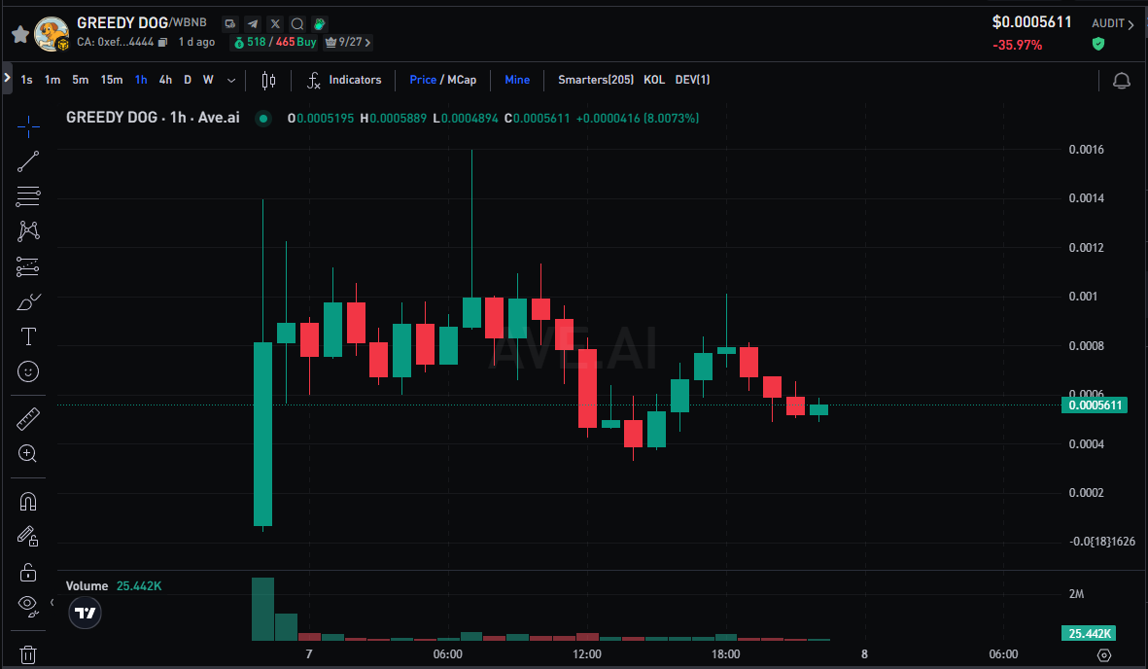Click the green status dot beside Ave.ai
This screenshot has height=669, width=1148.
pos(262,118)
